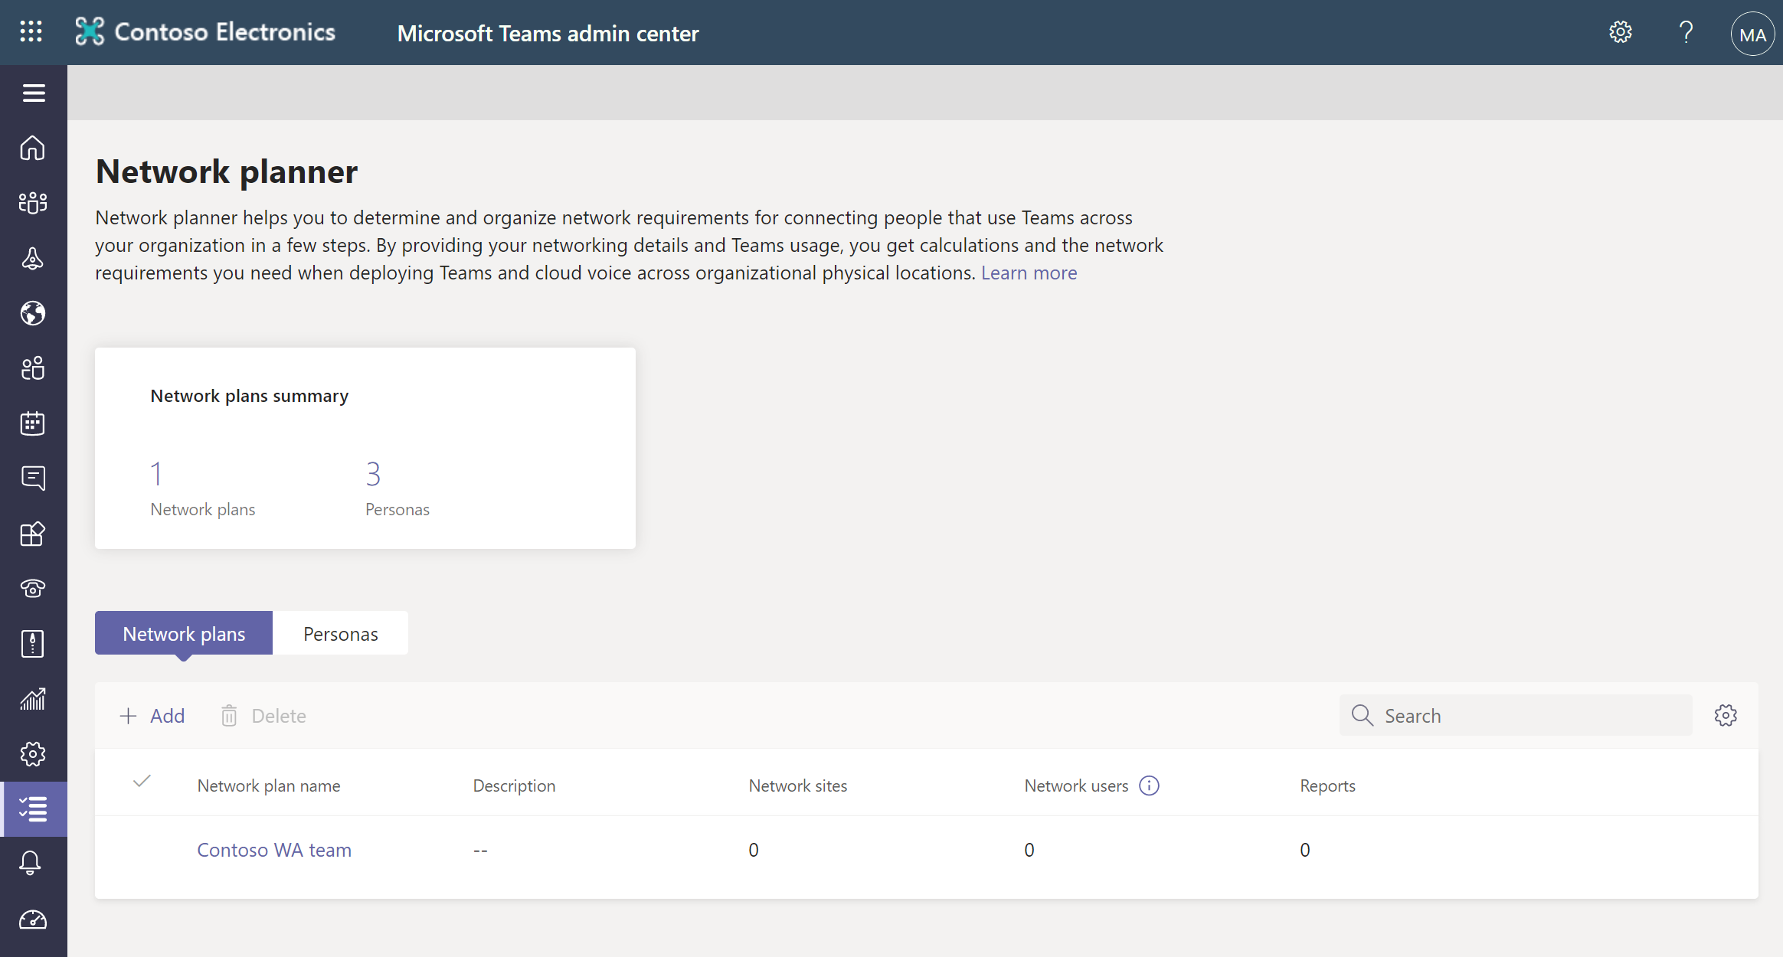Screen dimensions: 1783x957
Task: Click Add to create network plan
Action: click(x=152, y=716)
